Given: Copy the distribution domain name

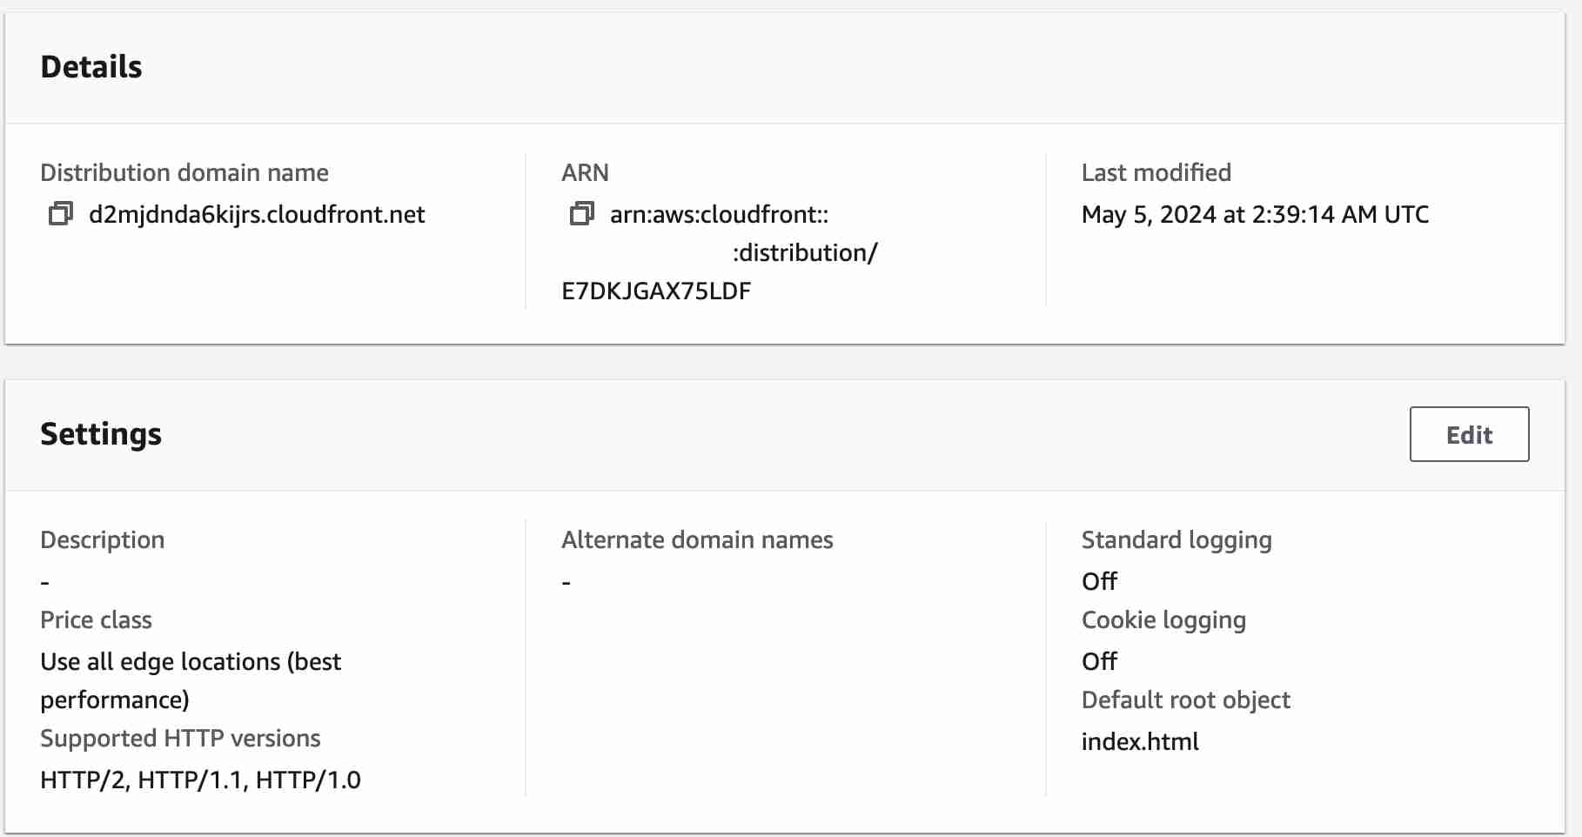Looking at the screenshot, I should (60, 214).
